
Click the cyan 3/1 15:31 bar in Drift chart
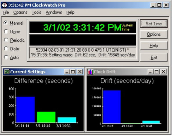tap(151, 122)
